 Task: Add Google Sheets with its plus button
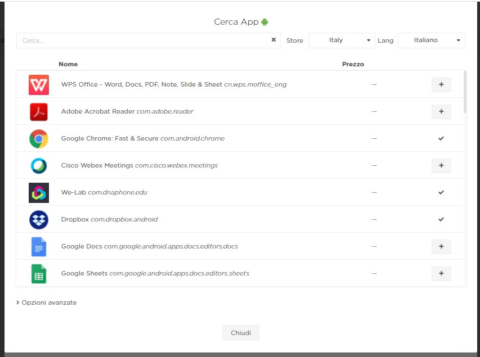[x=441, y=273]
